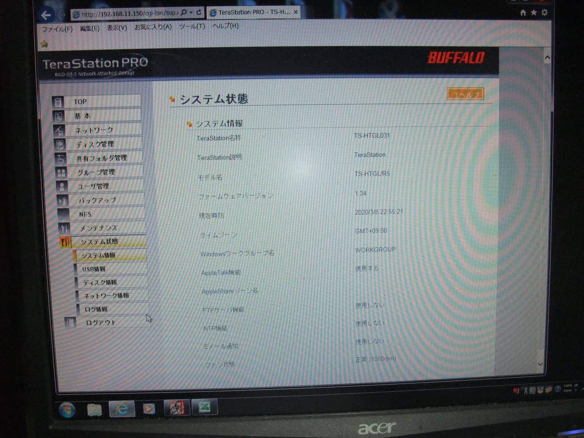Open File Explorer from the taskbar

94,410
